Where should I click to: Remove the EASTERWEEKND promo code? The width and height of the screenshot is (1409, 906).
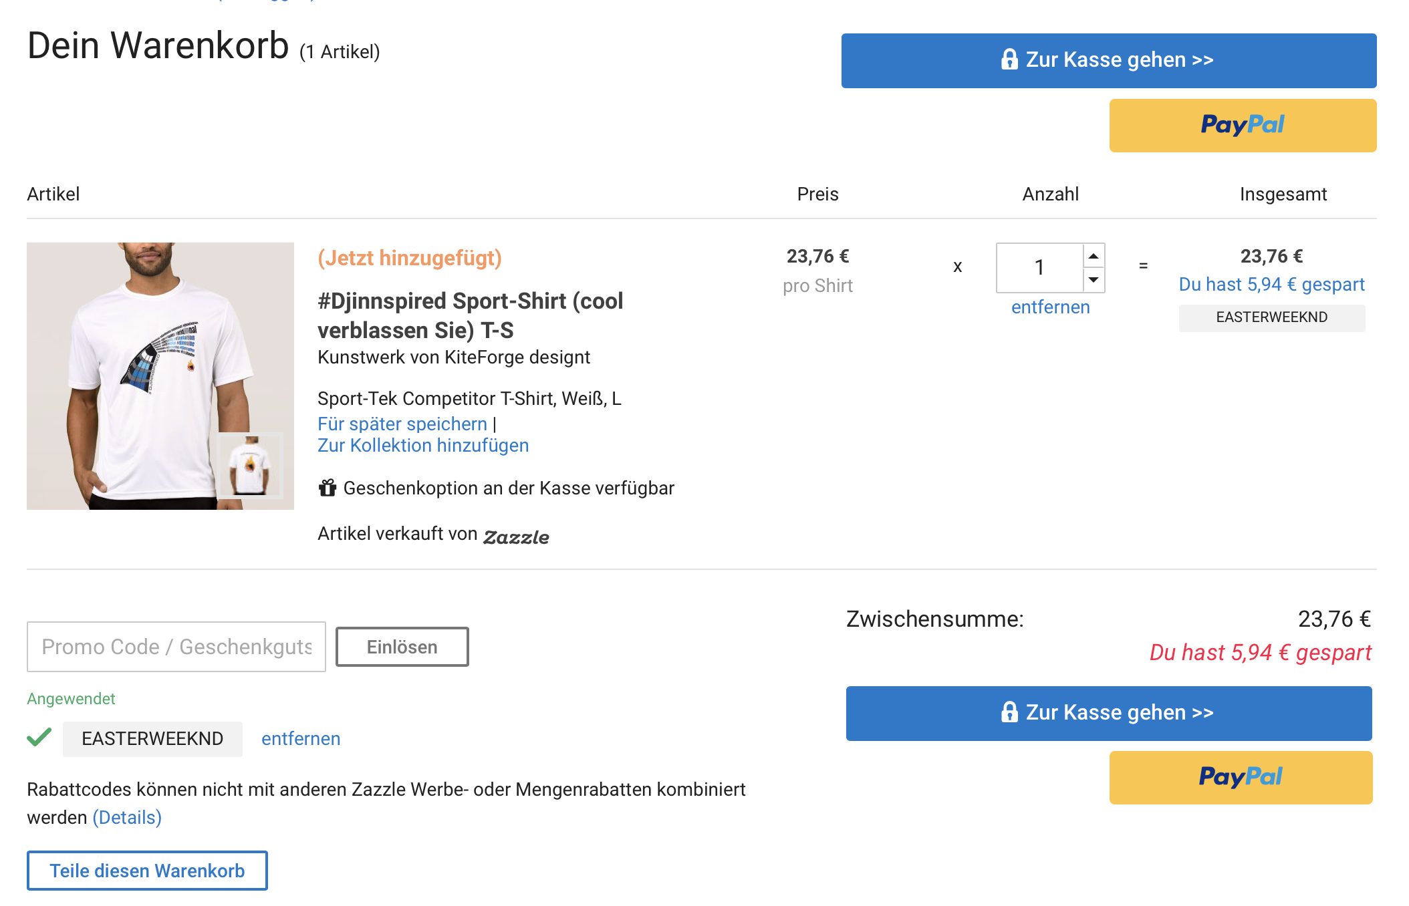(x=301, y=738)
